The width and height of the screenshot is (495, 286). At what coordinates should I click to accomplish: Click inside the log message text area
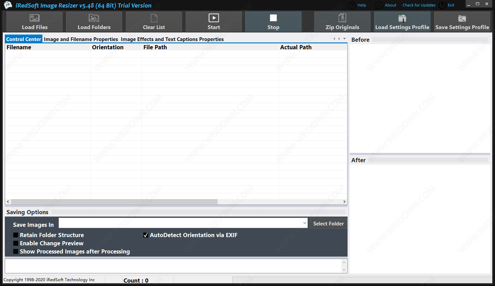click(x=173, y=266)
